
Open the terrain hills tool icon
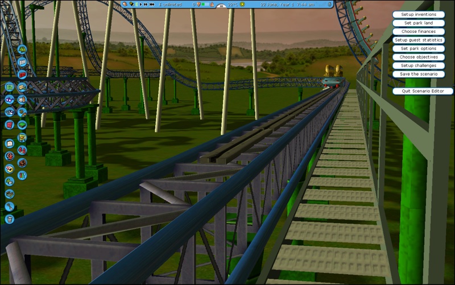[22, 49]
